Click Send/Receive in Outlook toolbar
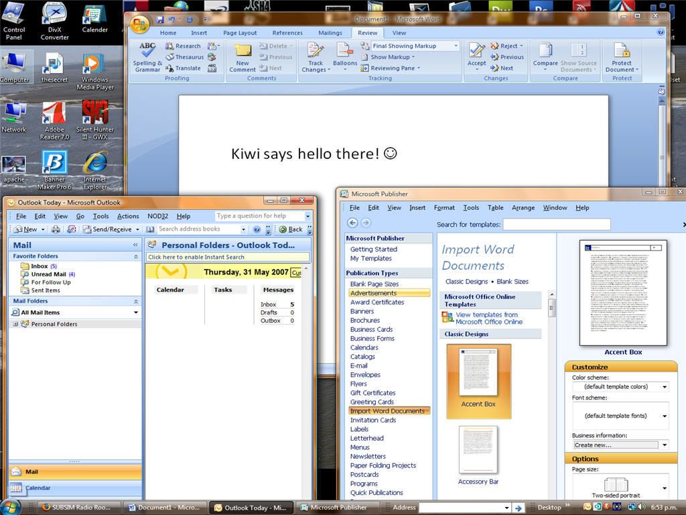The width and height of the screenshot is (686, 515). click(x=111, y=229)
